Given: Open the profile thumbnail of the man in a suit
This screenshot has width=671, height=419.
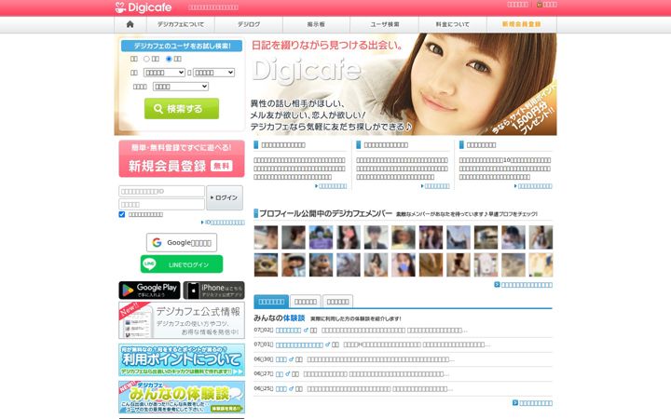Looking at the screenshot, I should click(x=376, y=237).
